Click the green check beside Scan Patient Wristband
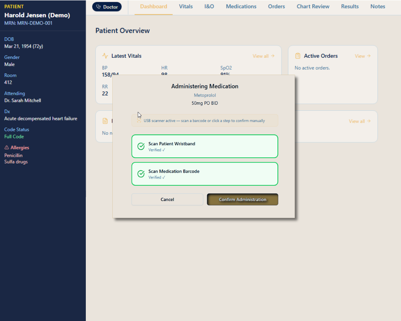 141,146
